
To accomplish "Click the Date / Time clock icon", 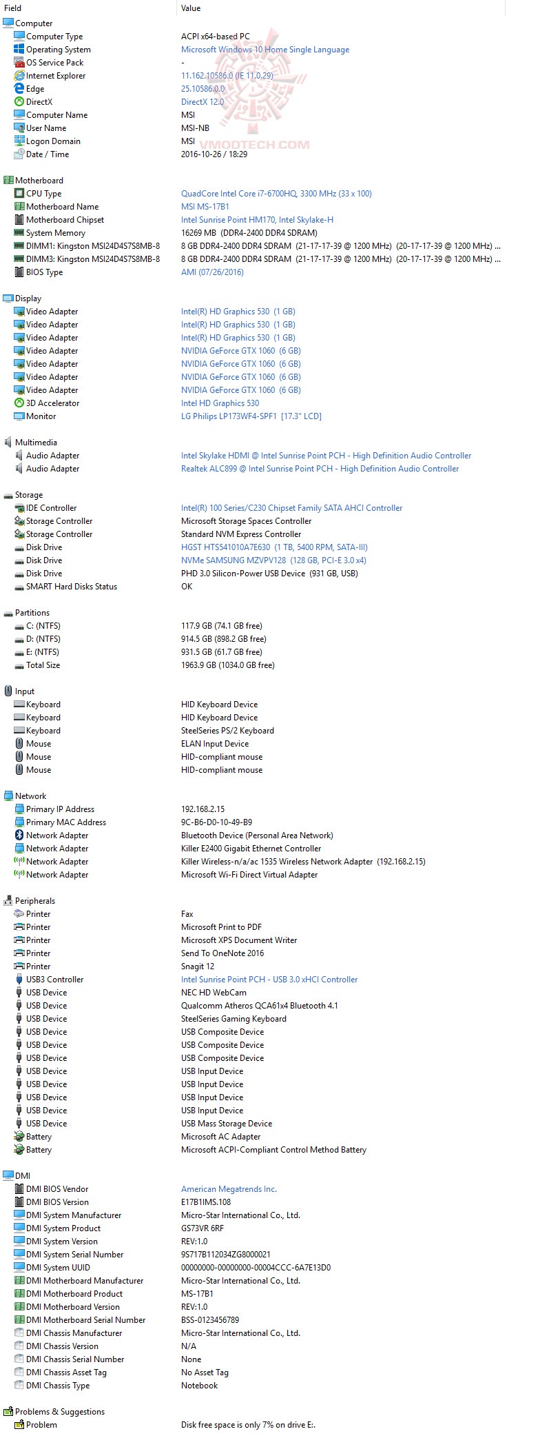I will pos(19,154).
